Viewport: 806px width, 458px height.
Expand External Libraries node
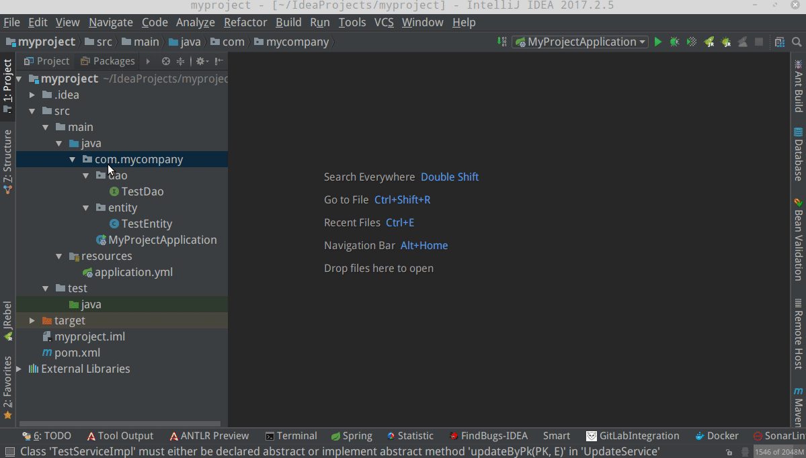pos(19,369)
